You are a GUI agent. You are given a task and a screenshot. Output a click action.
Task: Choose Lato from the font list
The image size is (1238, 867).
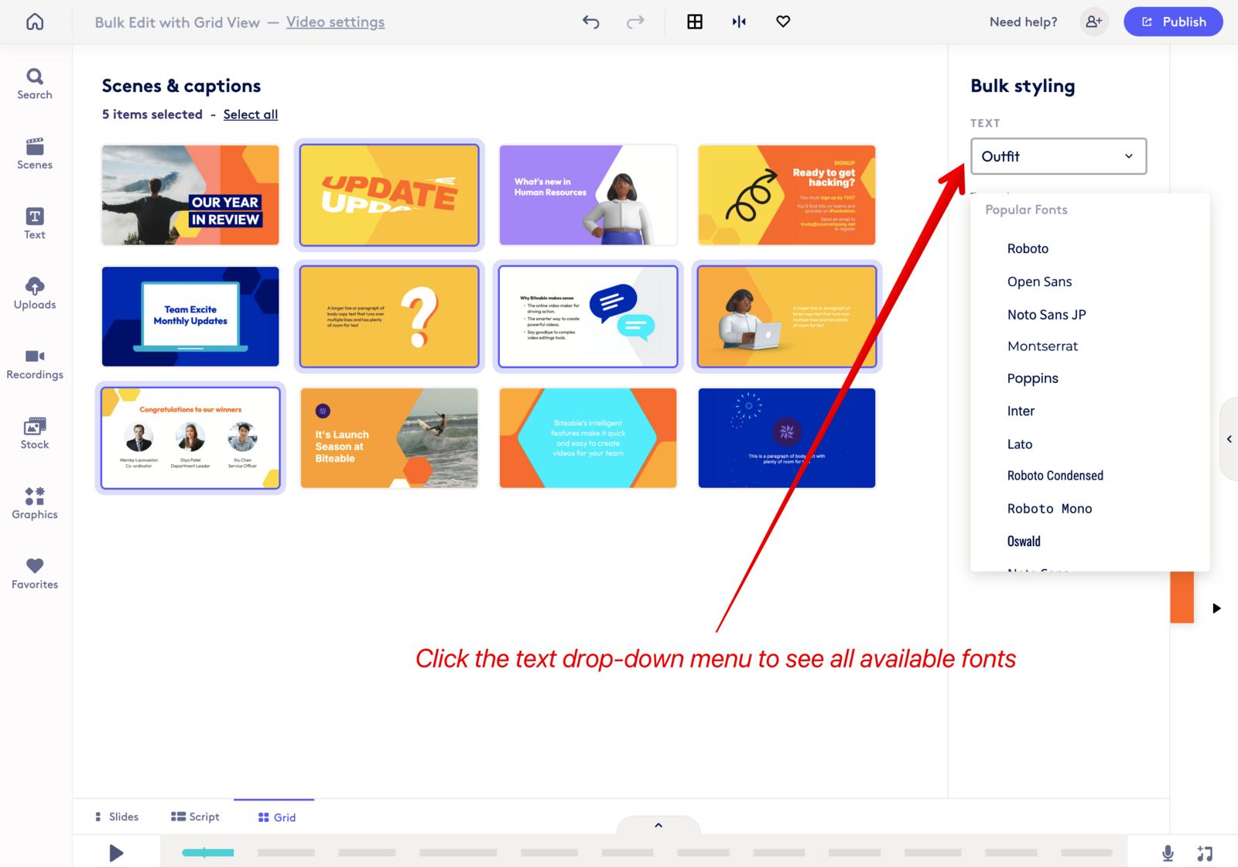tap(1020, 444)
